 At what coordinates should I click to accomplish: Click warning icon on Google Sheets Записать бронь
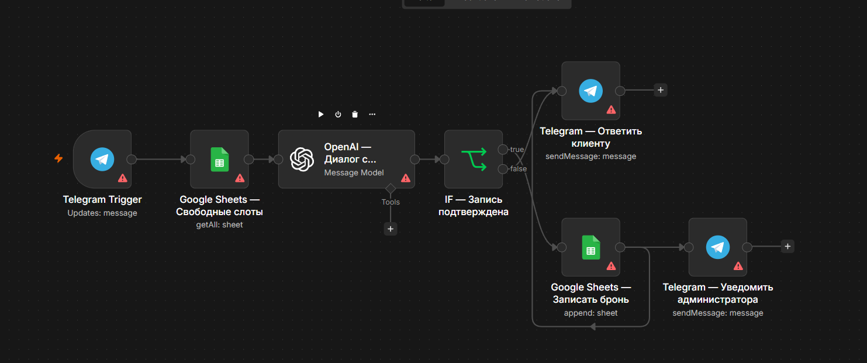point(611,267)
